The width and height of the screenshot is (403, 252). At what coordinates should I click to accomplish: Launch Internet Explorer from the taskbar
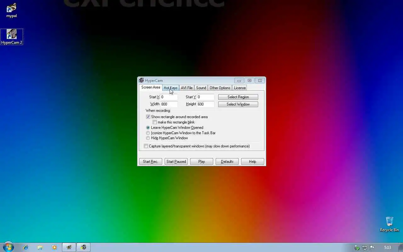coord(26,247)
